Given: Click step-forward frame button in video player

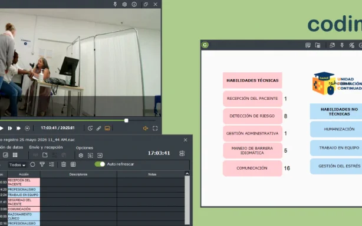Looking at the screenshot, I should click(x=10, y=129).
